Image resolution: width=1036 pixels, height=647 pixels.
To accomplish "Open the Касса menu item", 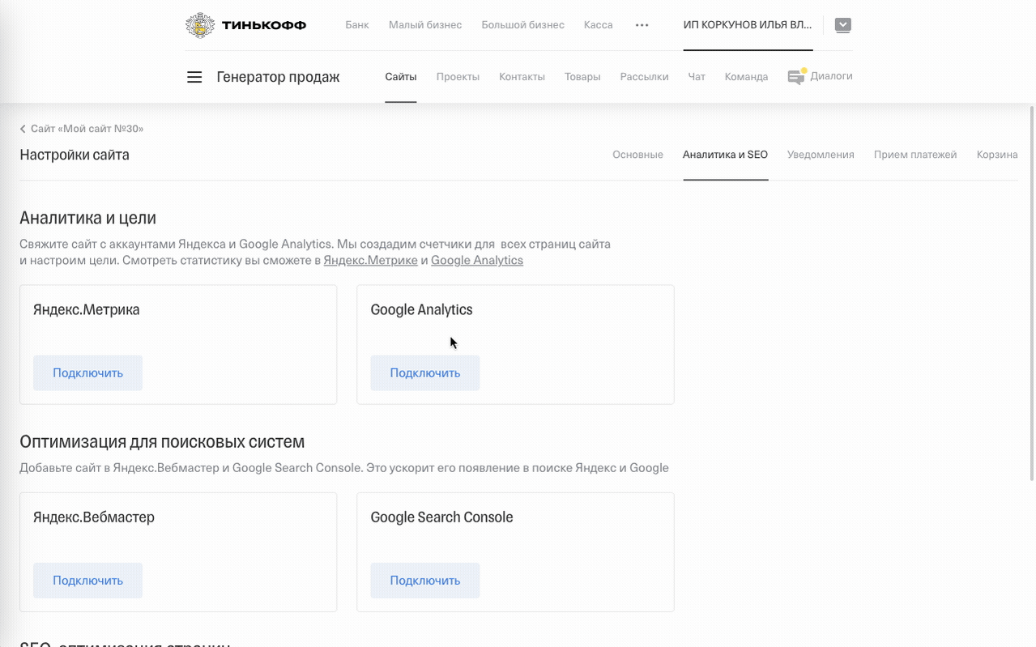I will (x=599, y=25).
